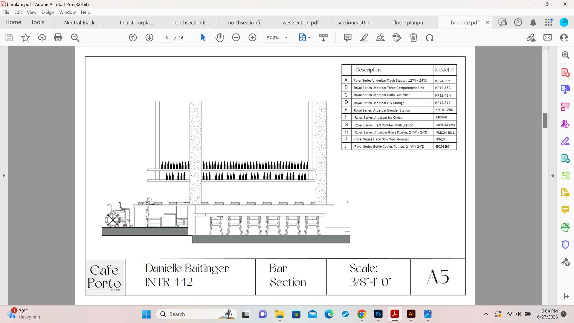The height and width of the screenshot is (323, 574).
Task: Click the Zoom Out minus button
Action: [236, 38]
